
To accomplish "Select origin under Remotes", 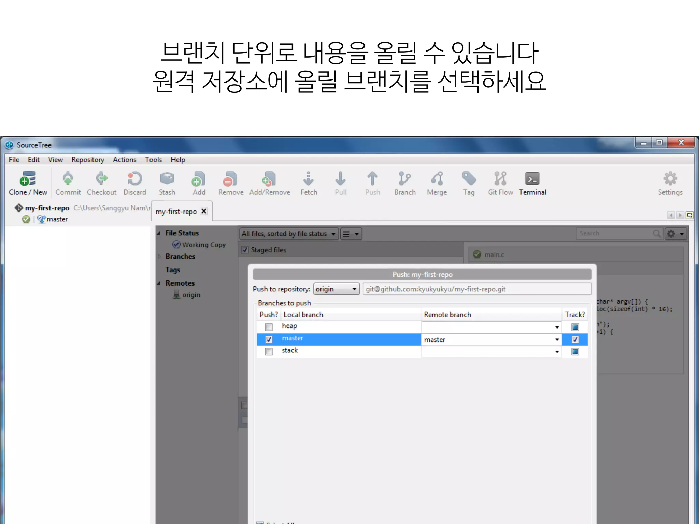I will tap(191, 295).
